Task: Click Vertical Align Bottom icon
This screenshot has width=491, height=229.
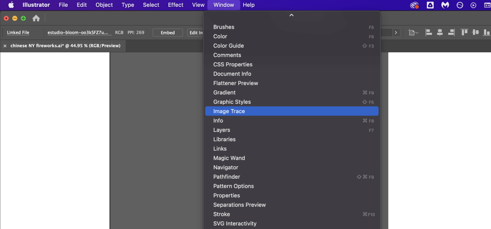Action: (487, 32)
